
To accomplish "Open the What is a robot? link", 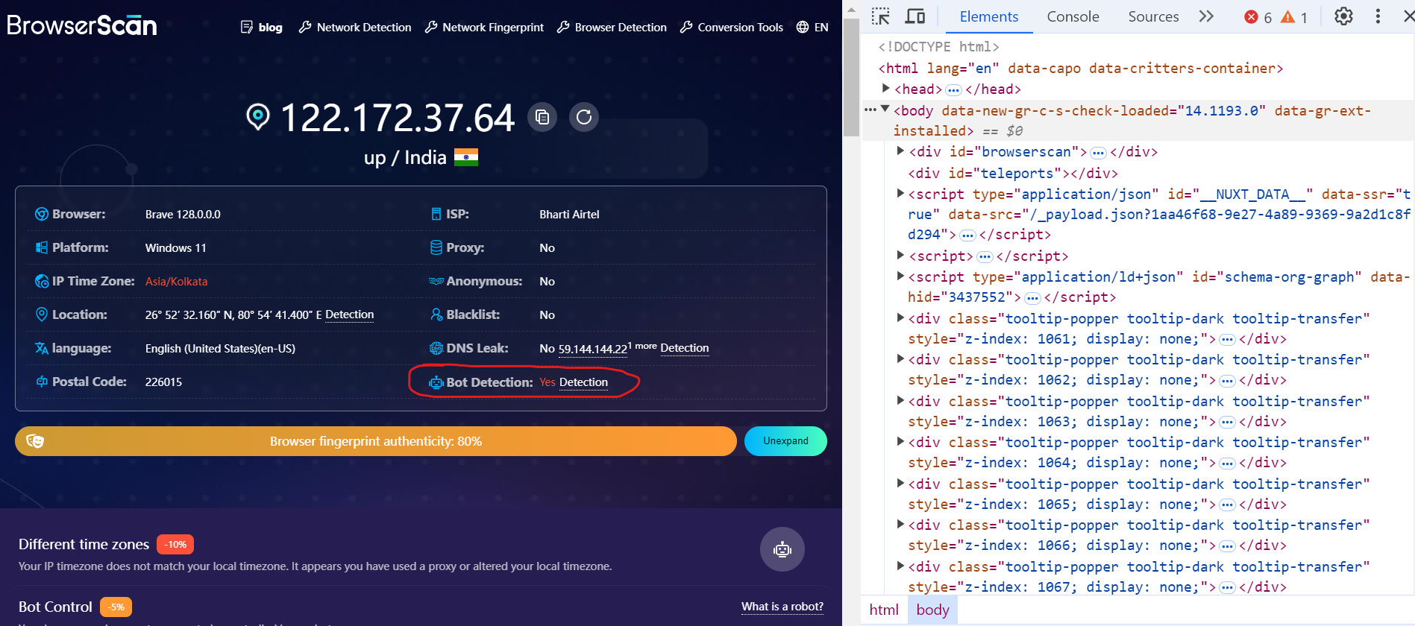I will [782, 607].
